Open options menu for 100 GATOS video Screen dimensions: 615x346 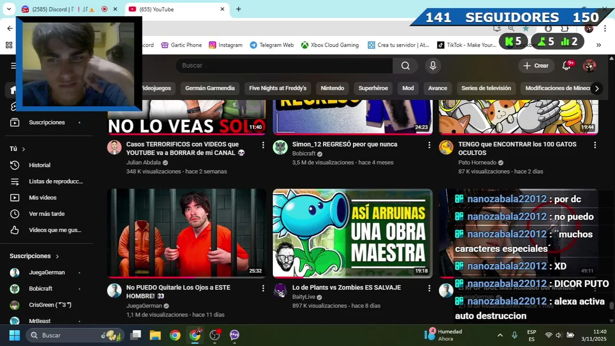coord(595,145)
